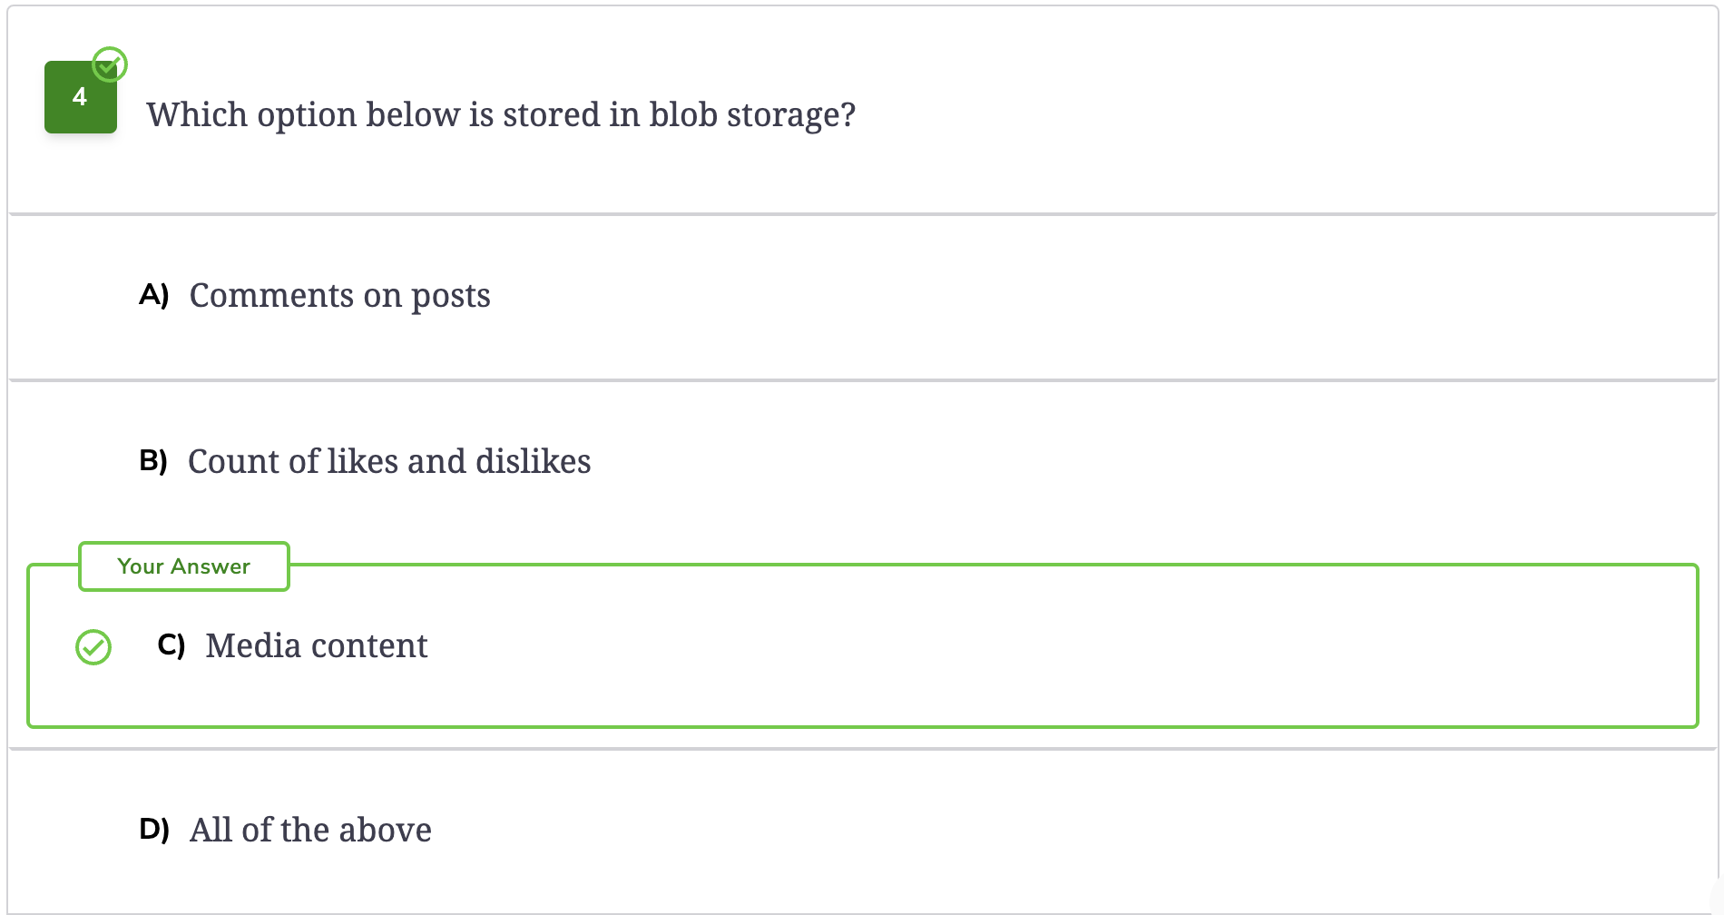
Task: Click the green question number 4 badge
Action: click(81, 97)
